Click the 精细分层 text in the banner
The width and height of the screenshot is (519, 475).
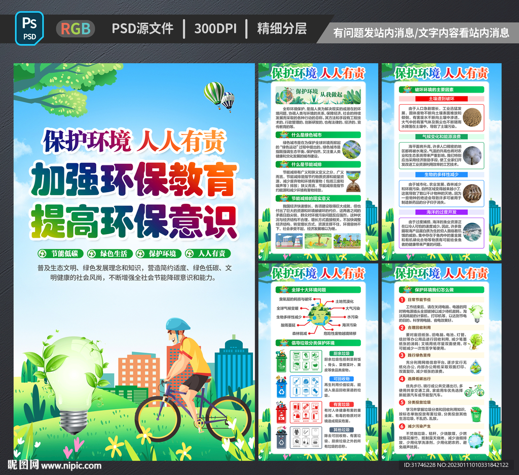282,28
